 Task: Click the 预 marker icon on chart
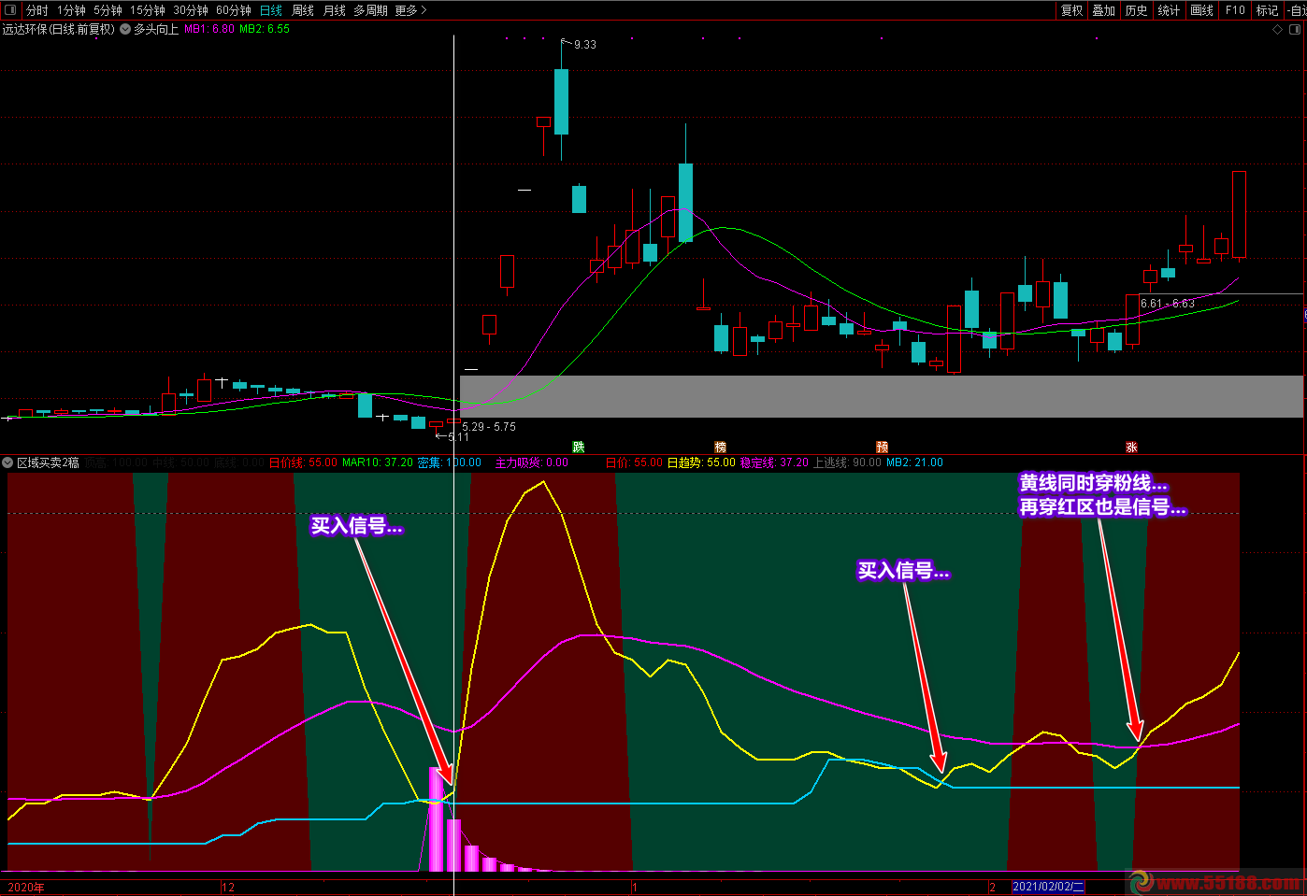pos(882,447)
